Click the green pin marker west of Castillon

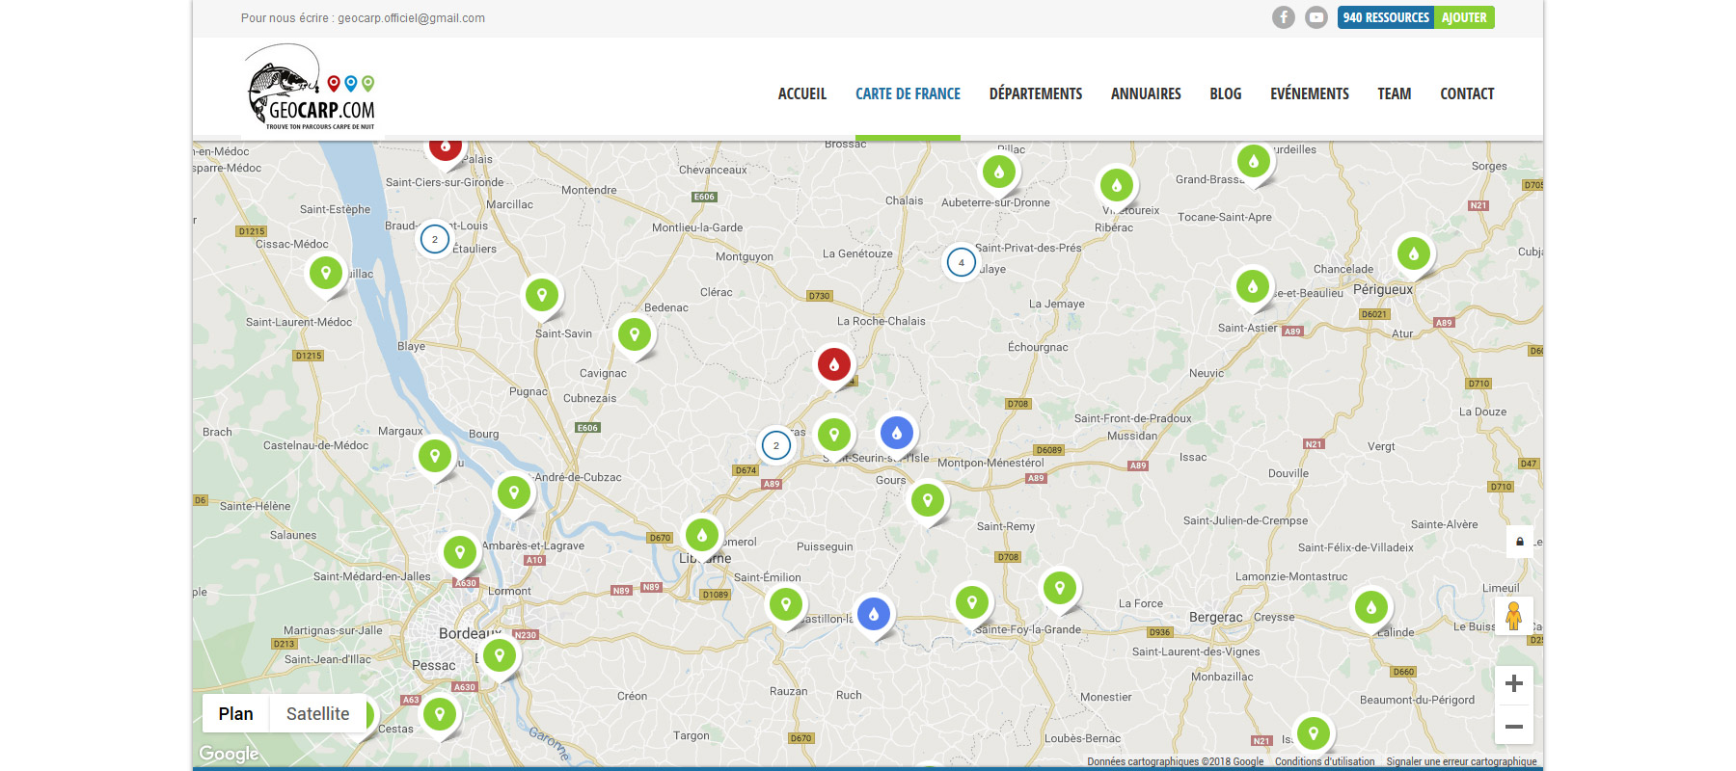(786, 604)
